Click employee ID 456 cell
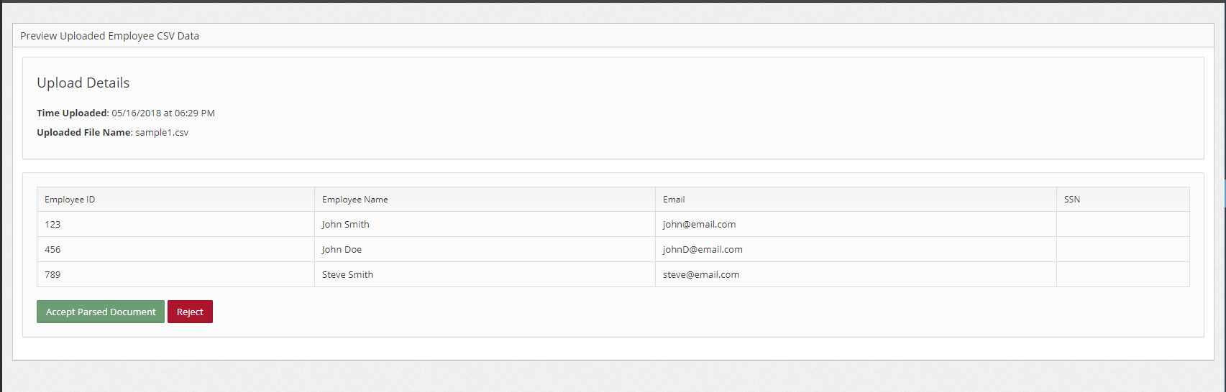 [175, 249]
